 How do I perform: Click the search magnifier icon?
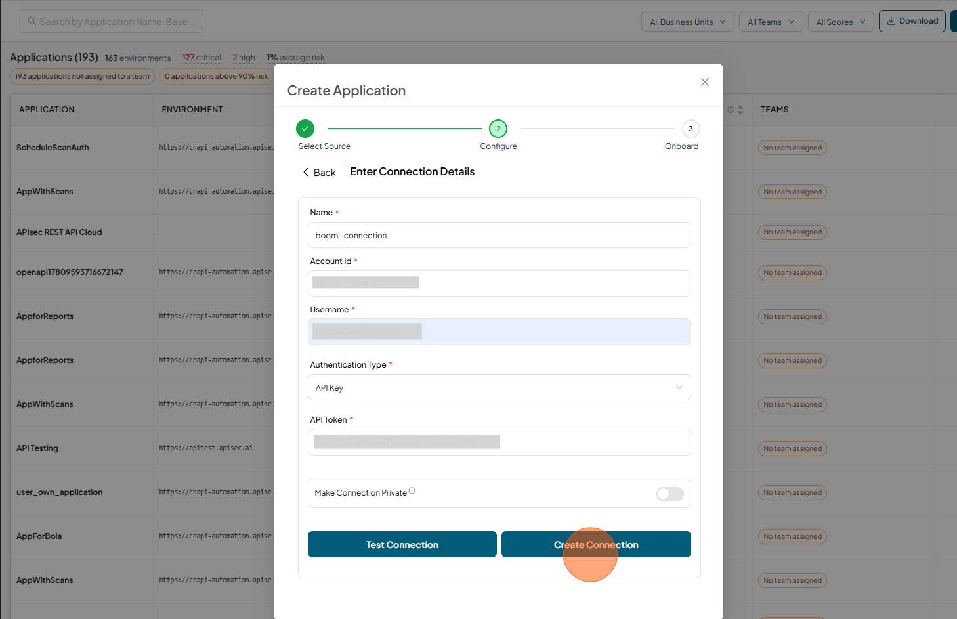[32, 22]
